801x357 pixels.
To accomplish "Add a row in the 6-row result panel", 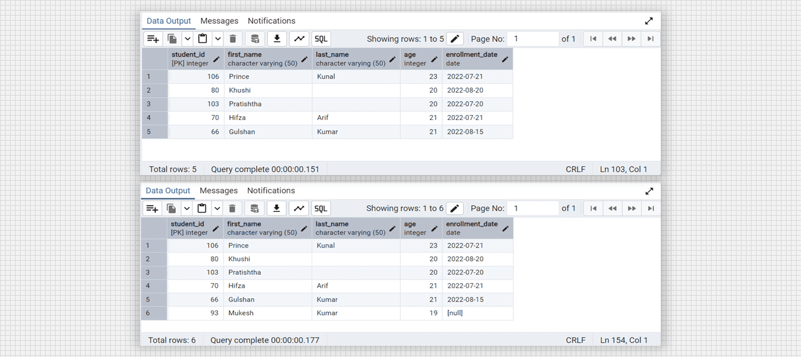I will [x=152, y=208].
